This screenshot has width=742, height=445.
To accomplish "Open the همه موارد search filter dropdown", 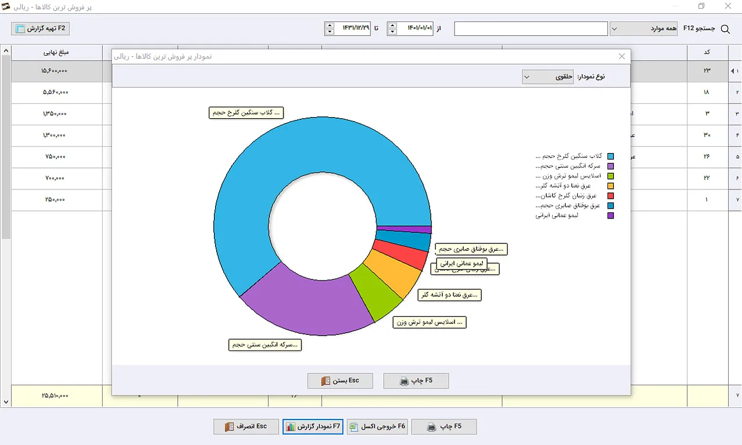I will pyautogui.click(x=643, y=28).
